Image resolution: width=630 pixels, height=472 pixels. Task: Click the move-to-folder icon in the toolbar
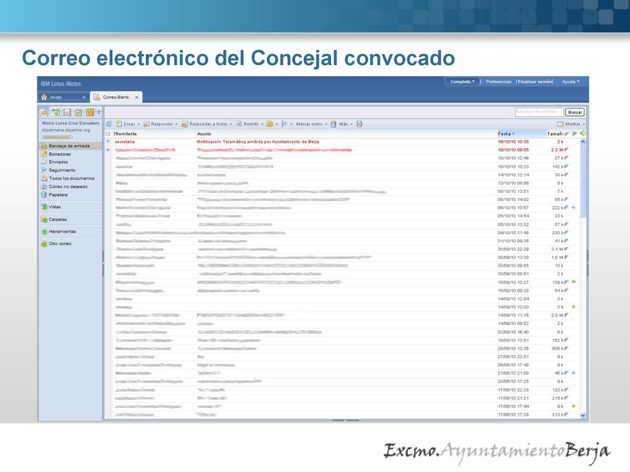coord(270,124)
